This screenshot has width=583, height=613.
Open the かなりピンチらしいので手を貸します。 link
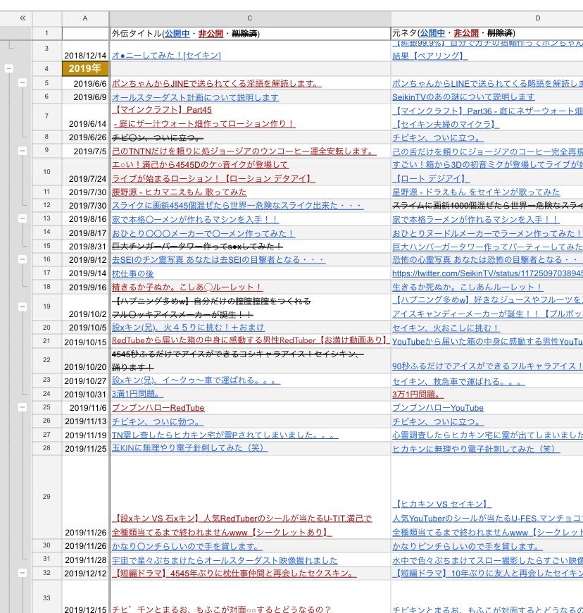pos(468,546)
